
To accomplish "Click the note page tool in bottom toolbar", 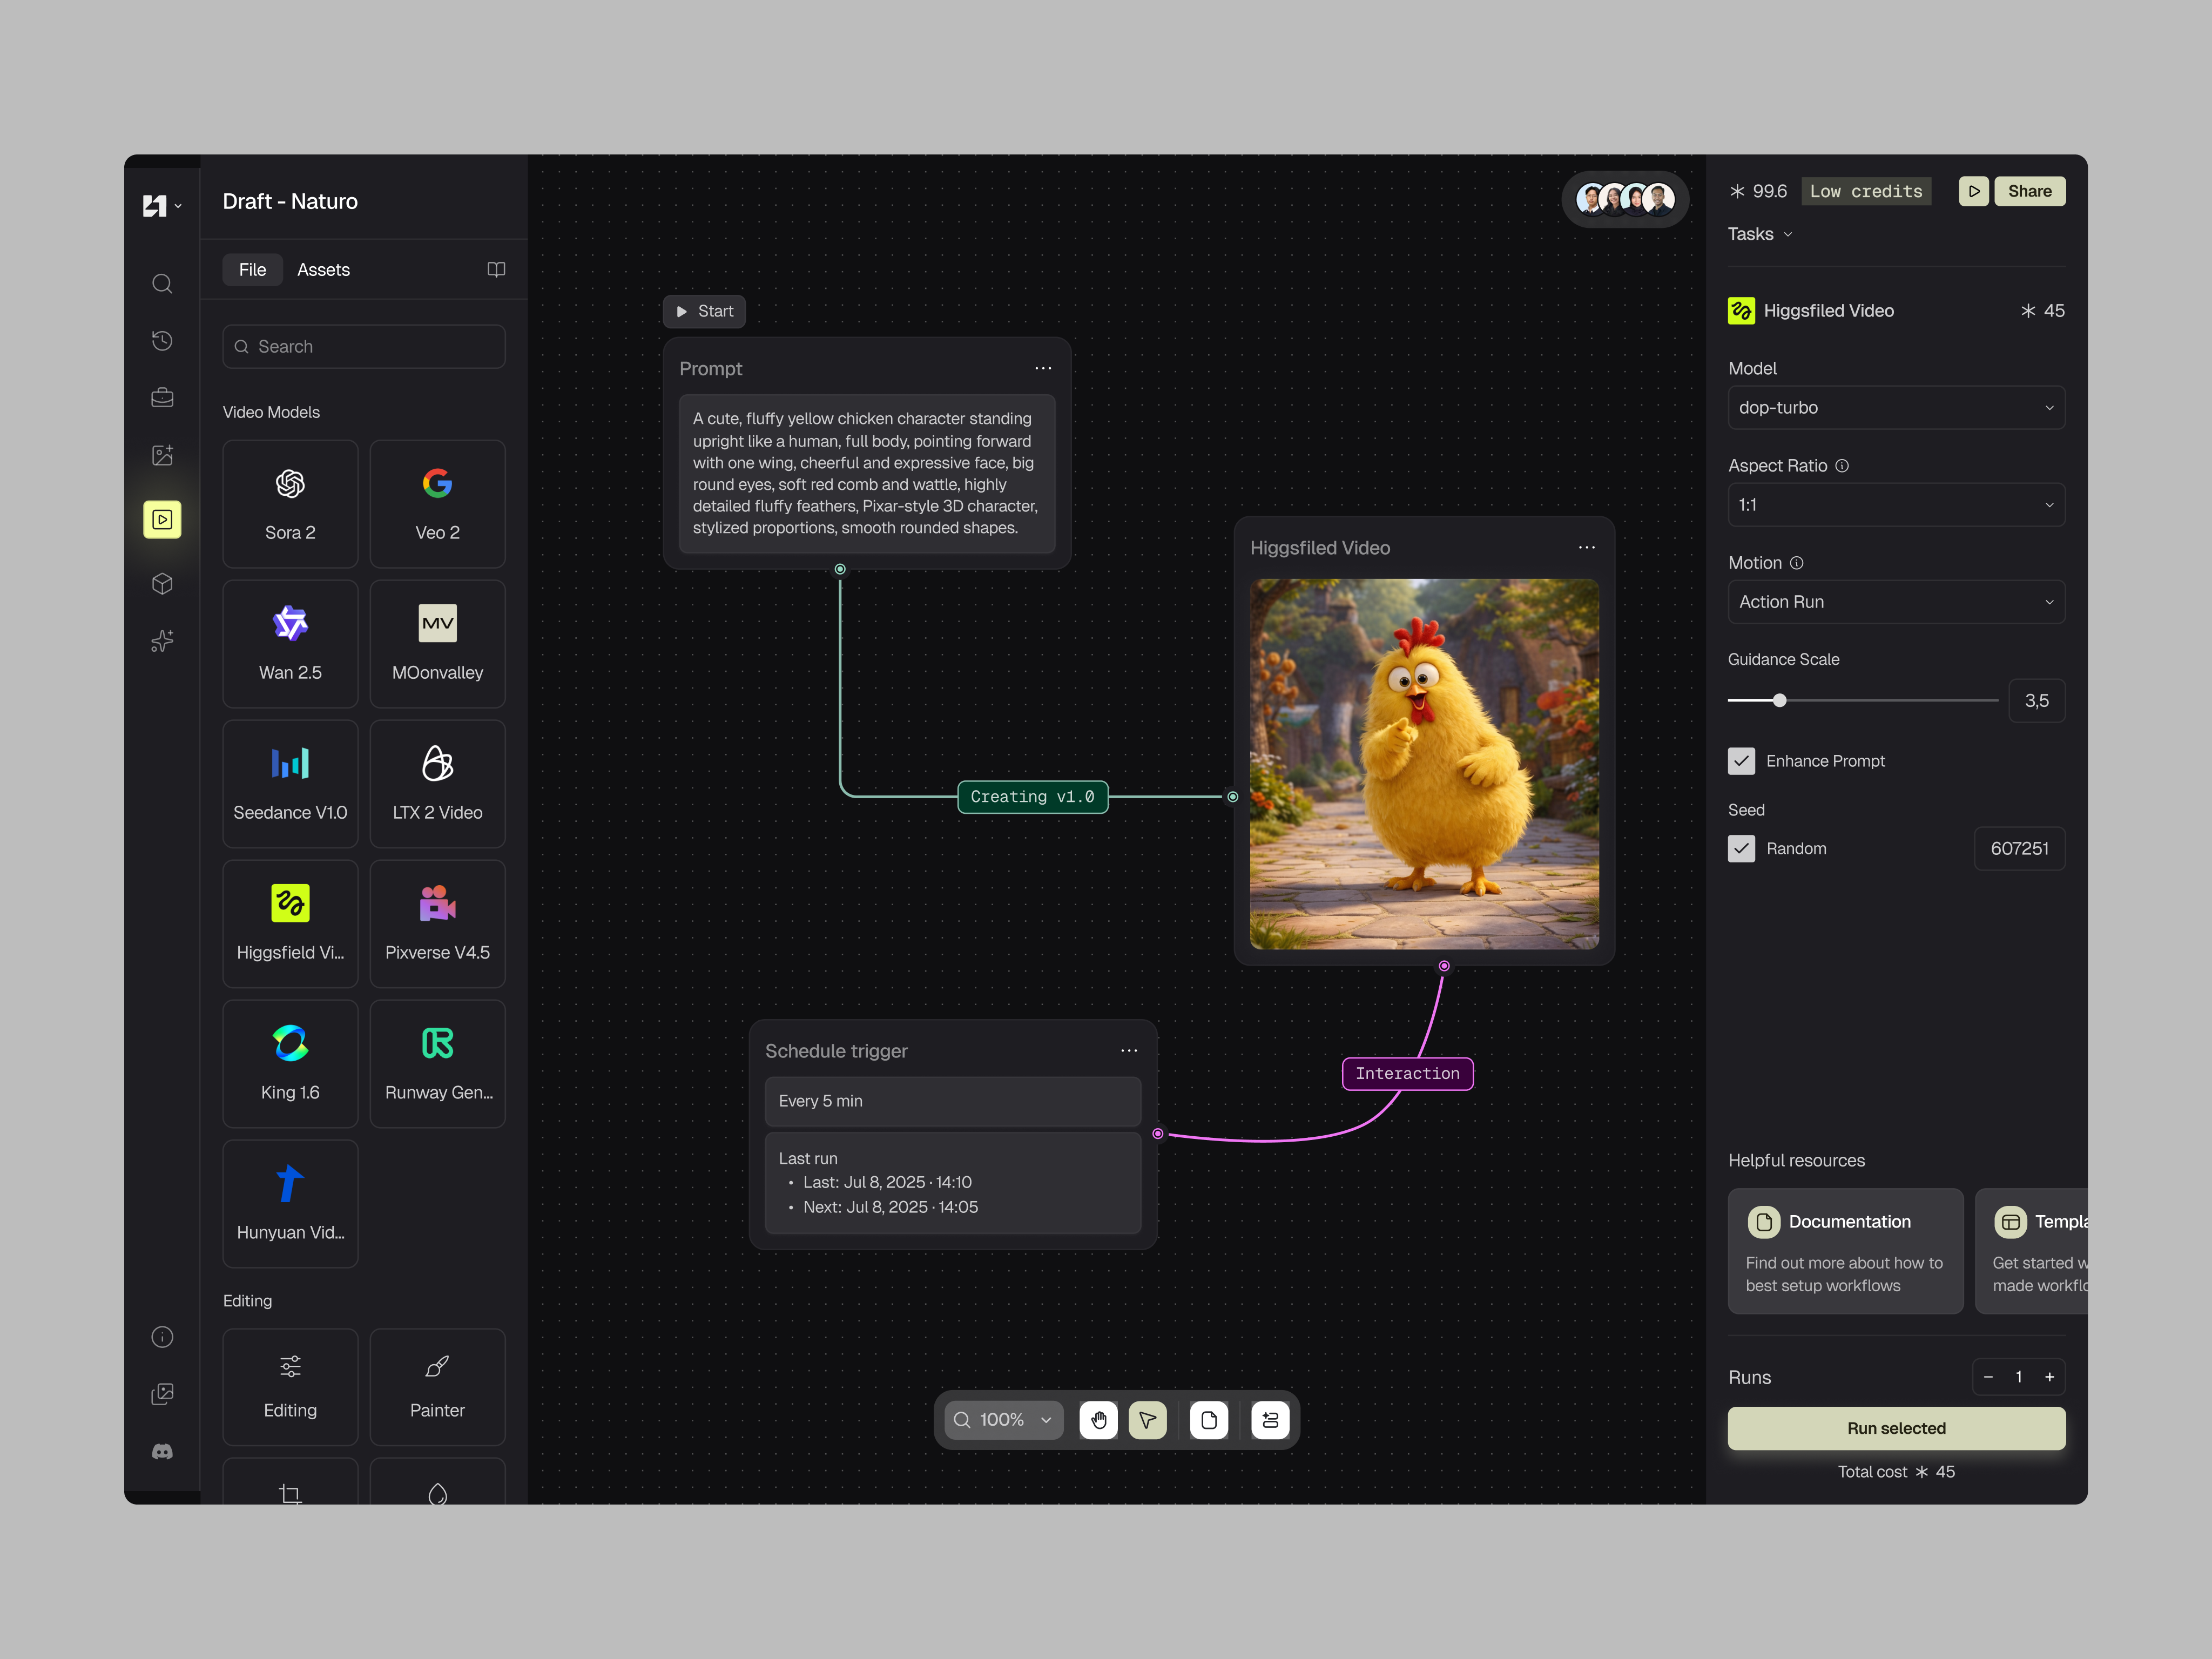I will 1209,1420.
